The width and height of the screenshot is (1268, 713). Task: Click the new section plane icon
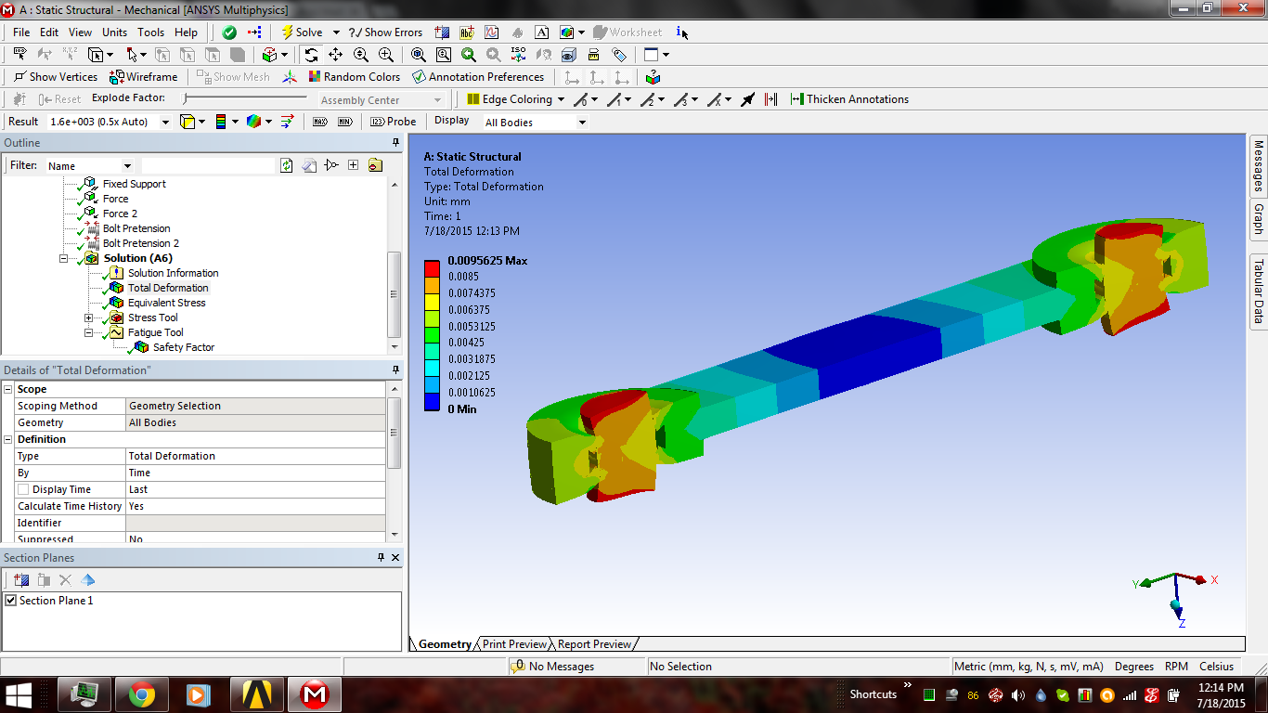(21, 580)
